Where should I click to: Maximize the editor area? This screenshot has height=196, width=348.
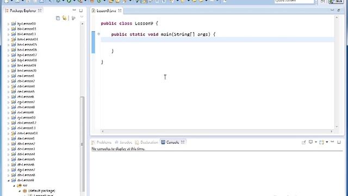pos(339,10)
